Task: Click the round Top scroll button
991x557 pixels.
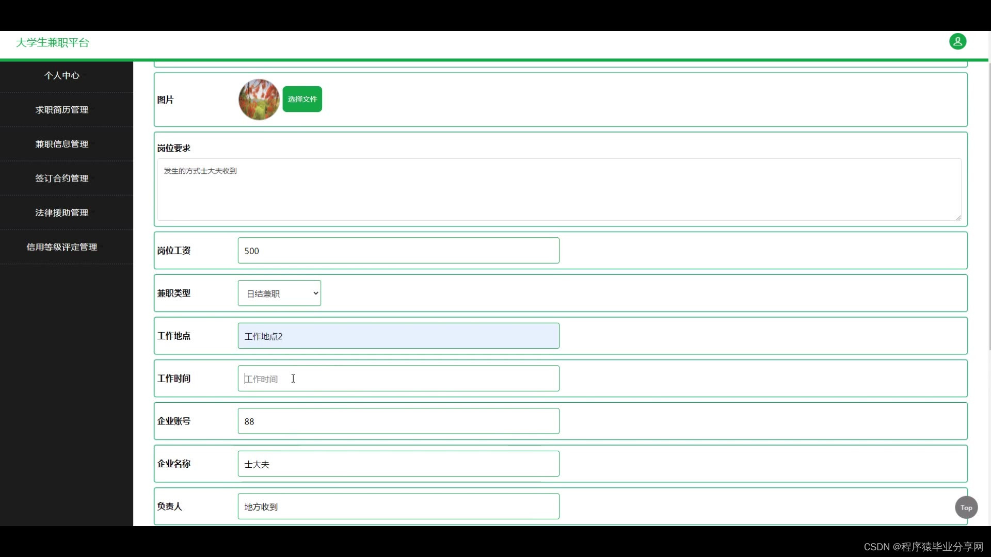Action: [x=966, y=507]
